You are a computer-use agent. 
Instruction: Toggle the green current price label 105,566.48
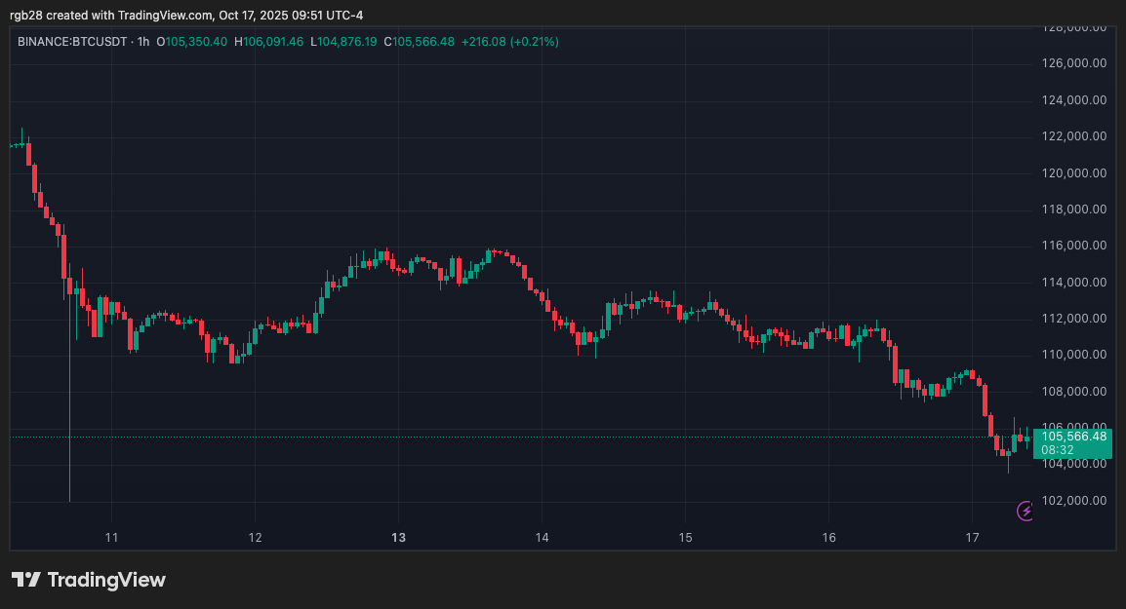1072,437
